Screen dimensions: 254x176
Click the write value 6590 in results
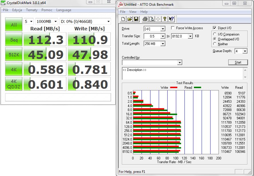tap(228, 93)
